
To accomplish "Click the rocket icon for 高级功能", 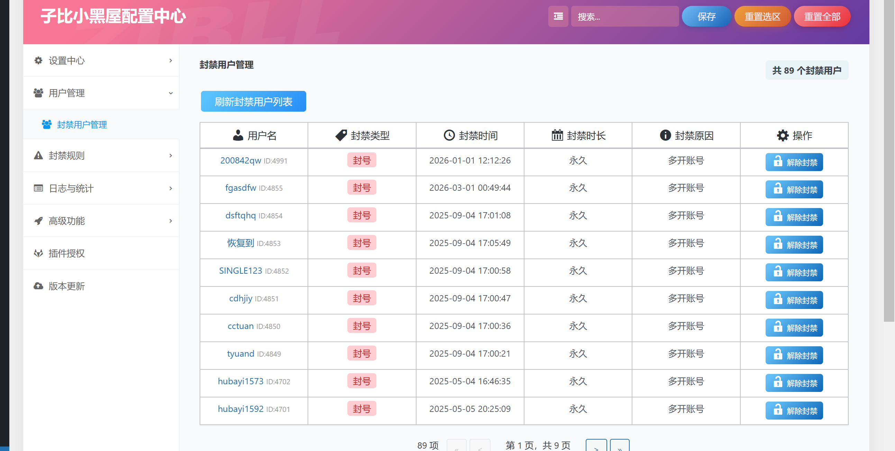I will pyautogui.click(x=38, y=221).
